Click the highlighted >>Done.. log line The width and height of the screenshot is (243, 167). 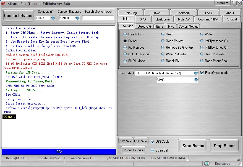click(x=9, y=117)
